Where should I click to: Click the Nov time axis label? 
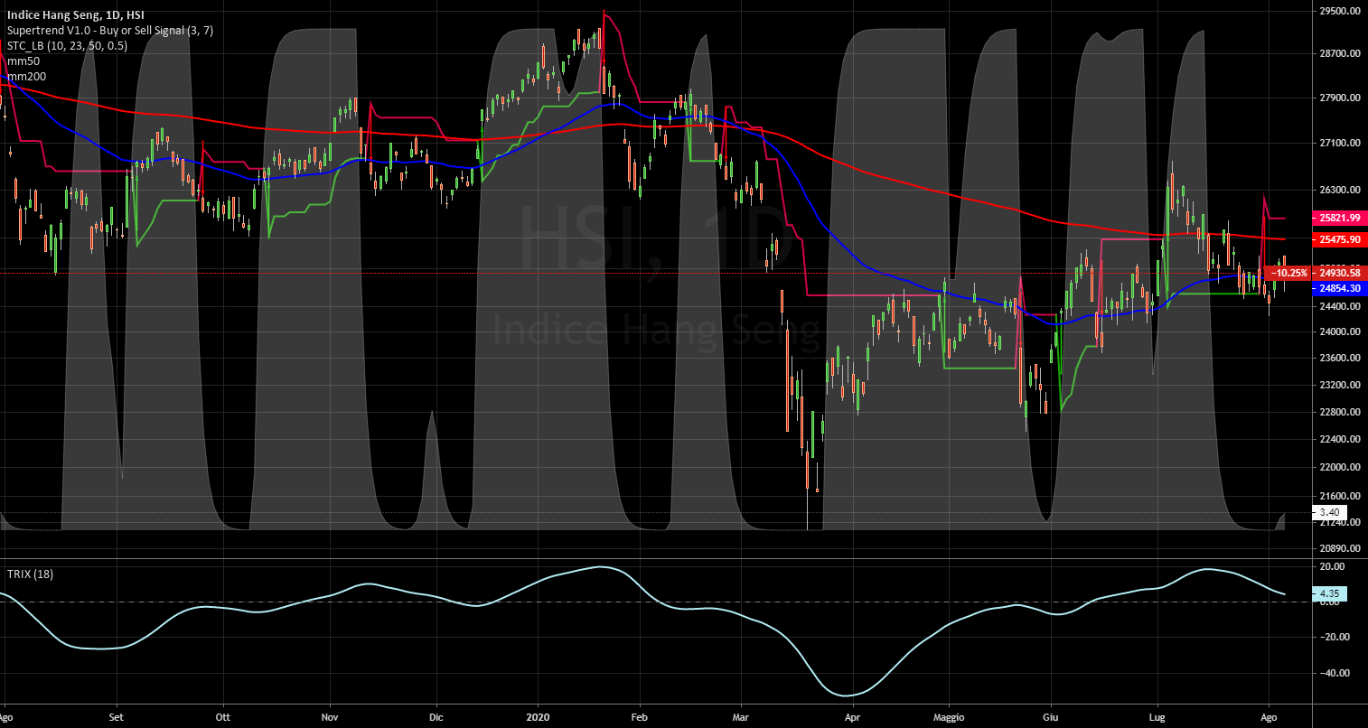point(329,717)
